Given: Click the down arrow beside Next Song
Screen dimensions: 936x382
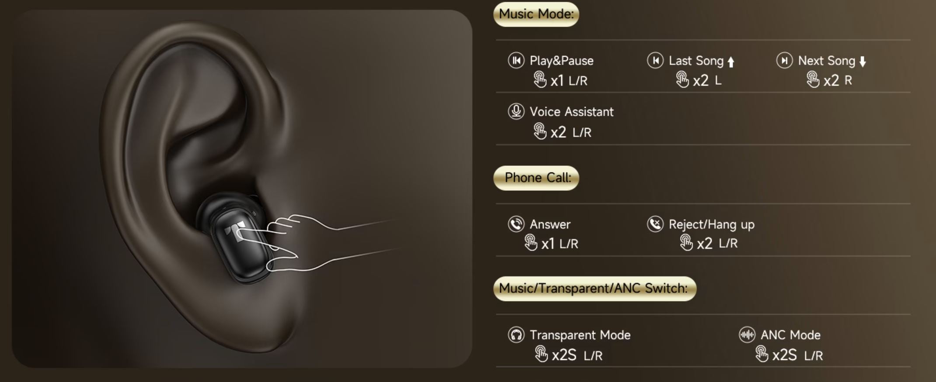Looking at the screenshot, I should pos(863,62).
